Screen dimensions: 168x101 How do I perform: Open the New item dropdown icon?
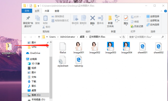[117, 16]
